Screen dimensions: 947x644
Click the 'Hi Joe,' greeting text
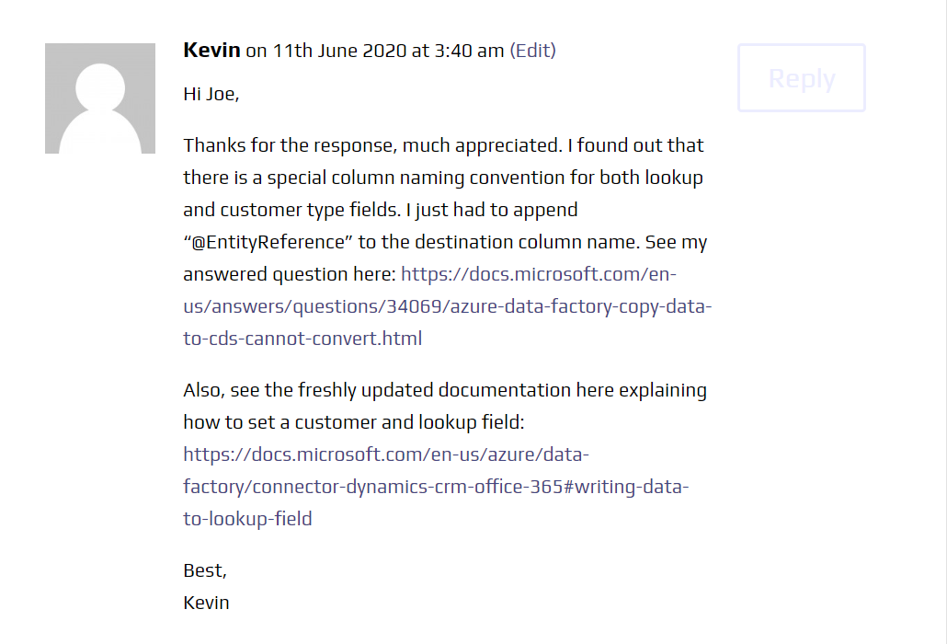pos(211,94)
